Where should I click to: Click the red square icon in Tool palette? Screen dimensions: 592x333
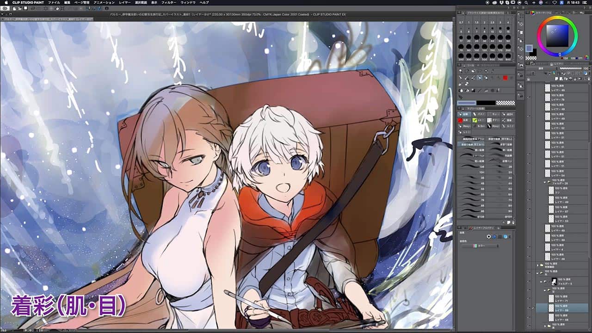pos(506,78)
